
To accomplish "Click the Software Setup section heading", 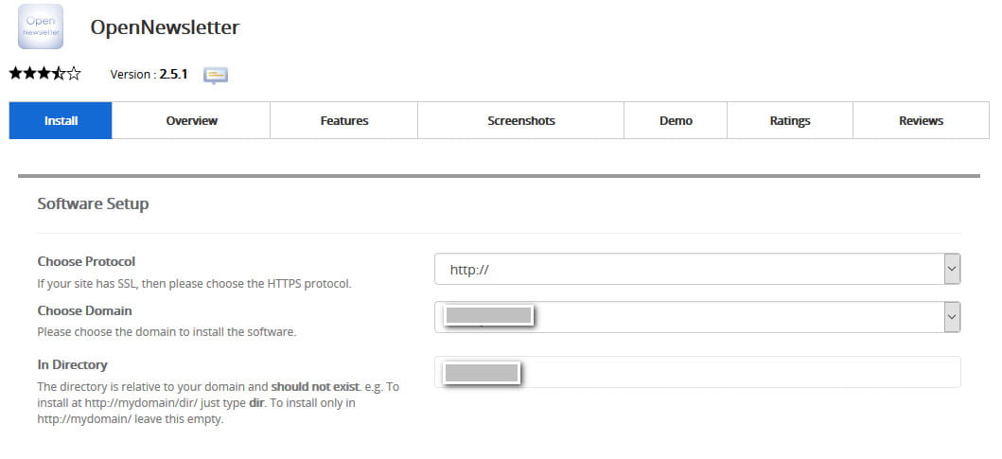I will (94, 203).
